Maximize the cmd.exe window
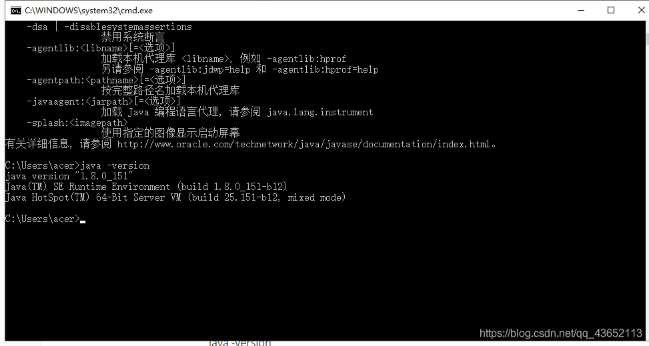Screen dimensions: 649x346 tap(610, 10)
